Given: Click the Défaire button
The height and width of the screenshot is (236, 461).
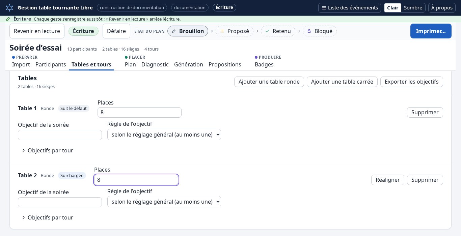Looking at the screenshot, I should coord(116,31).
